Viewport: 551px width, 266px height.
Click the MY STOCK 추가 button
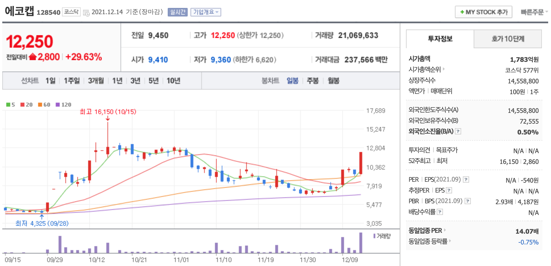click(484, 12)
